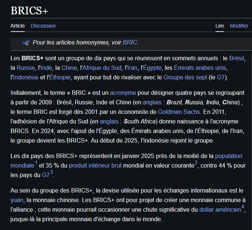Open the Russie link
The height and width of the screenshot is (230, 252).
tap(26, 68)
